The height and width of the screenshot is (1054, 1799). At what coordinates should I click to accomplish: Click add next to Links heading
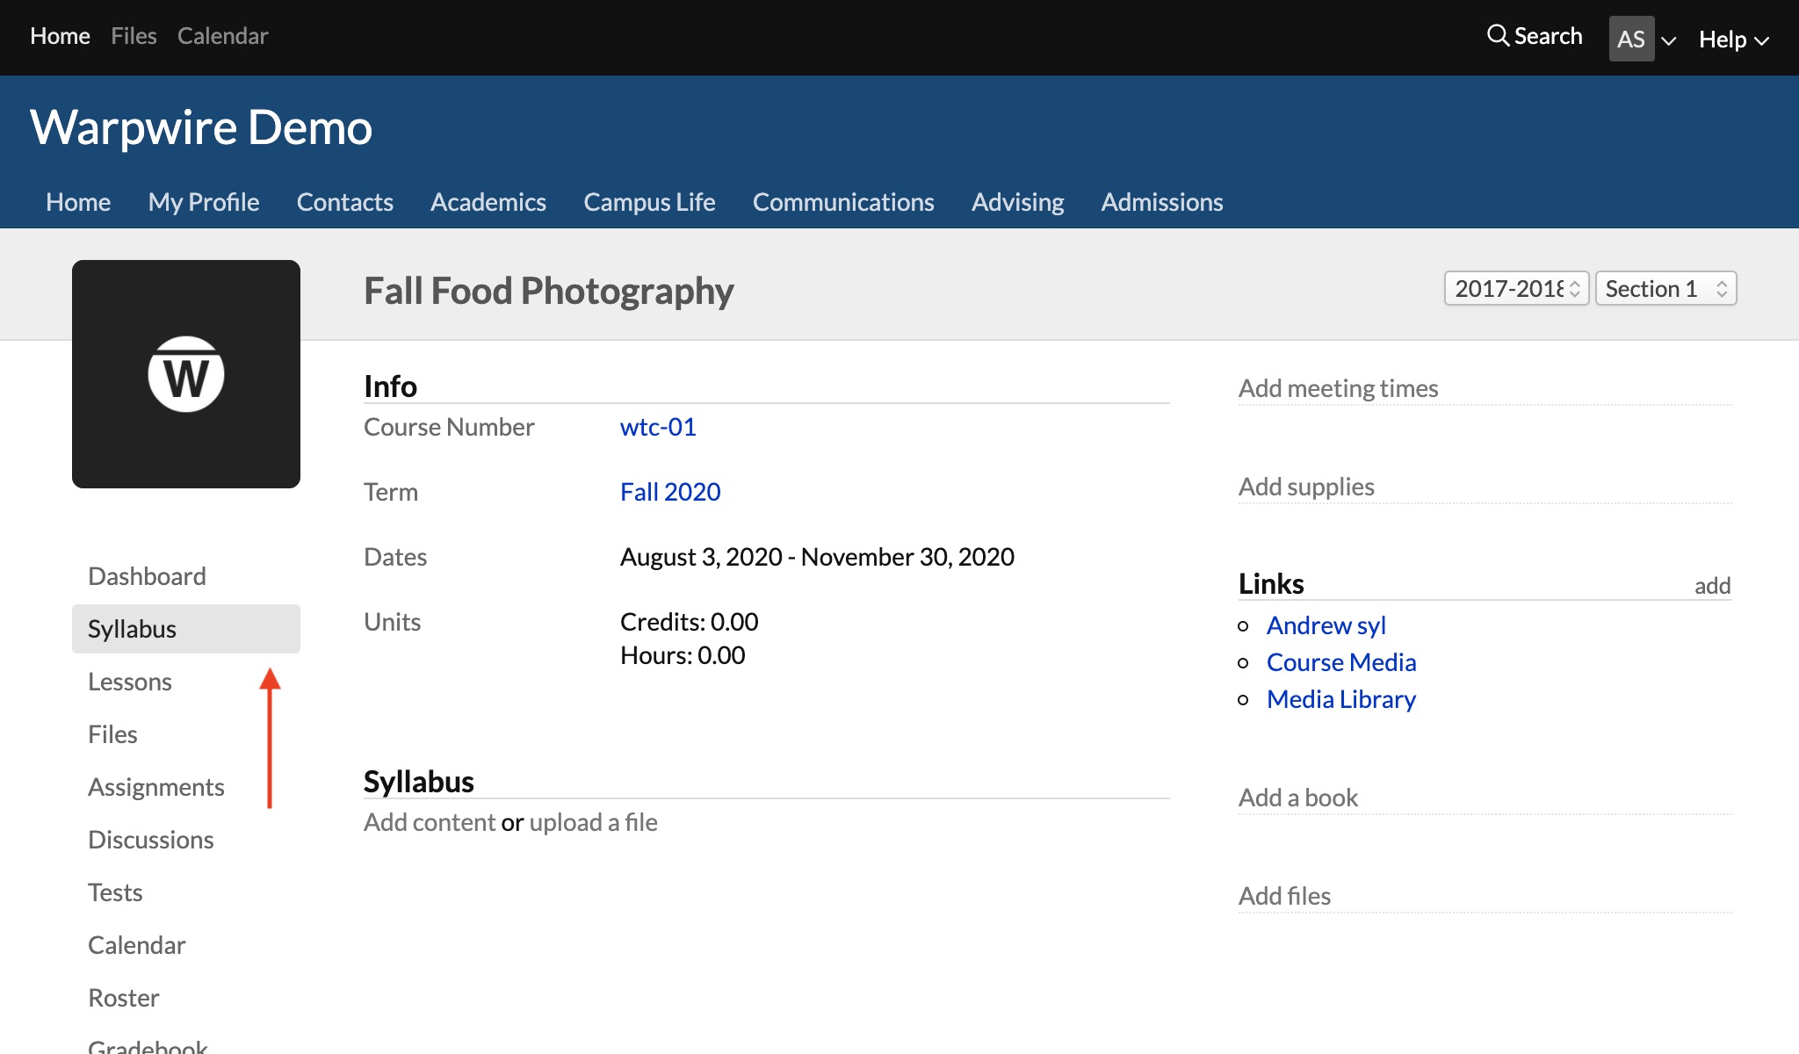tap(1712, 586)
